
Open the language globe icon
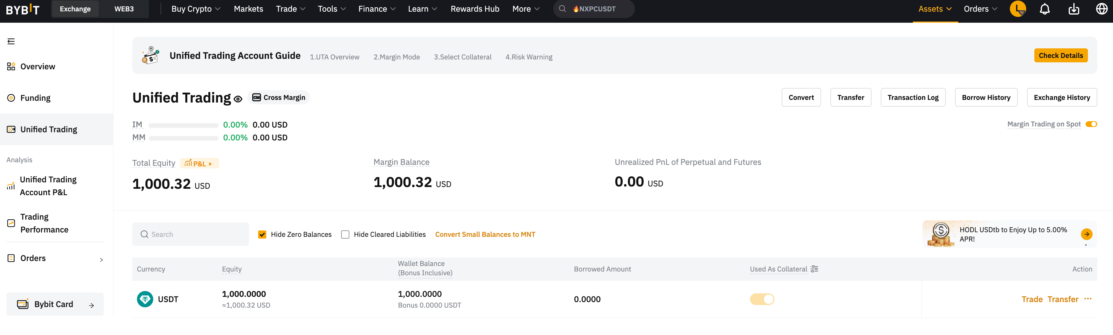[1102, 9]
